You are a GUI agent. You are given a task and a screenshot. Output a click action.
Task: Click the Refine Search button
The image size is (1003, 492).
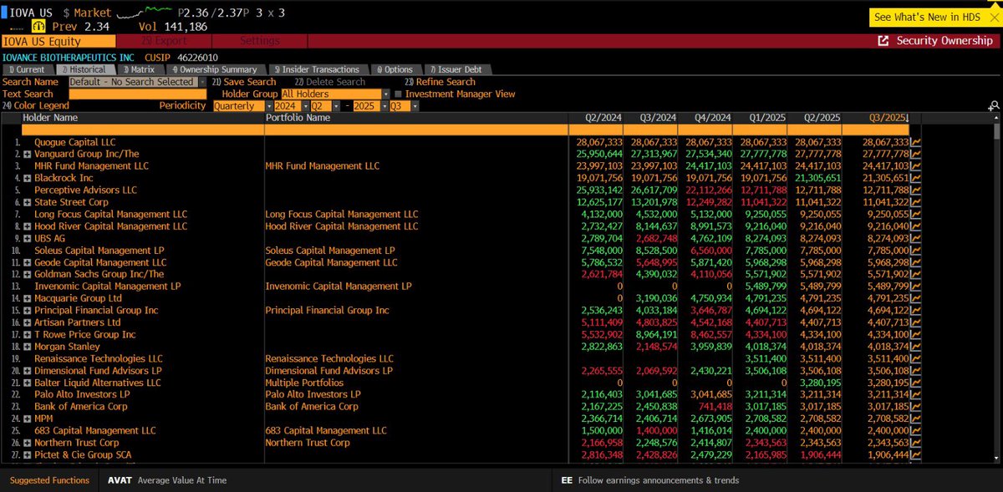[x=440, y=82]
